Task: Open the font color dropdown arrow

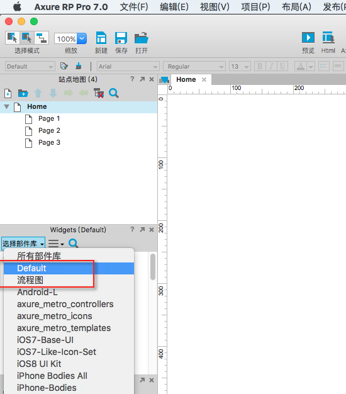Action: point(311,67)
